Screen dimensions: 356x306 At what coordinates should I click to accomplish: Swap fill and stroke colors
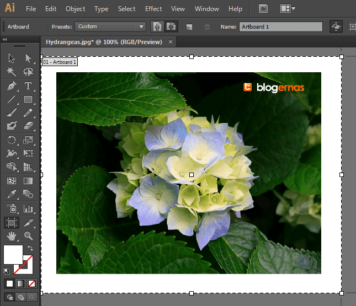coord(30,248)
